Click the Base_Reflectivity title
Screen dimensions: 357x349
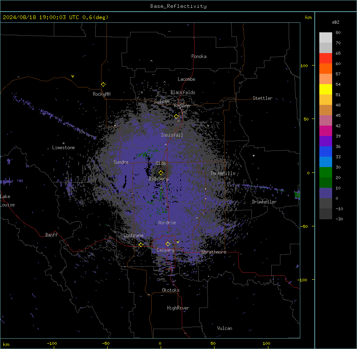click(178, 6)
